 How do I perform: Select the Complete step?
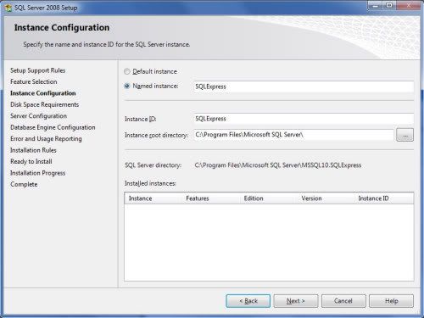coord(24,184)
